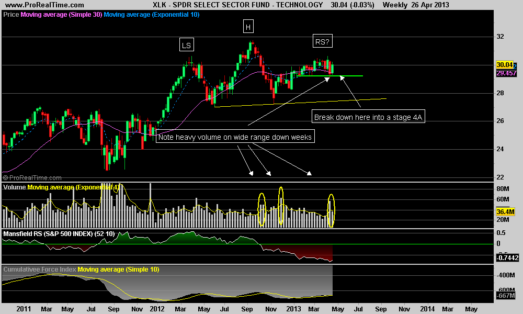This screenshot has width=523, height=314.
Task: Select the H head annotation box
Action: point(248,27)
